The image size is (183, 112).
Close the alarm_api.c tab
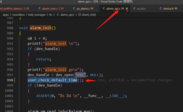click(x=127, y=9)
